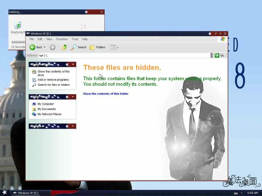Click the drive icon in Explorer title bar
Screen dimensions: 262x196
pos(28,33)
